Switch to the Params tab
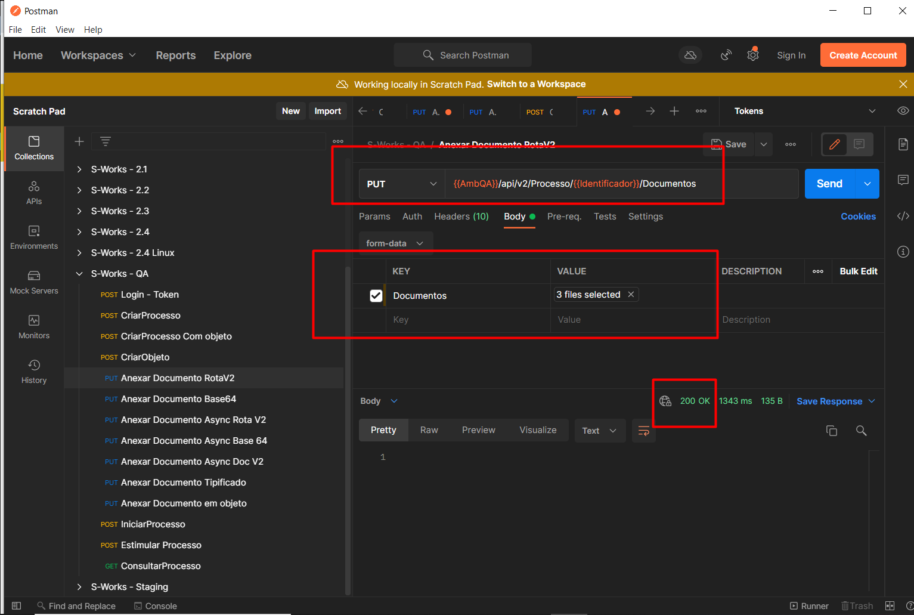This screenshot has height=615, width=914. click(x=374, y=217)
